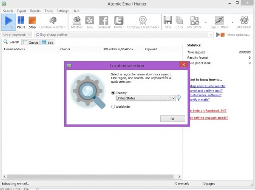Screen dimensions: 255x190
Task: Open 'get help on Facebook 24/7' link
Action: [x=208, y=111]
